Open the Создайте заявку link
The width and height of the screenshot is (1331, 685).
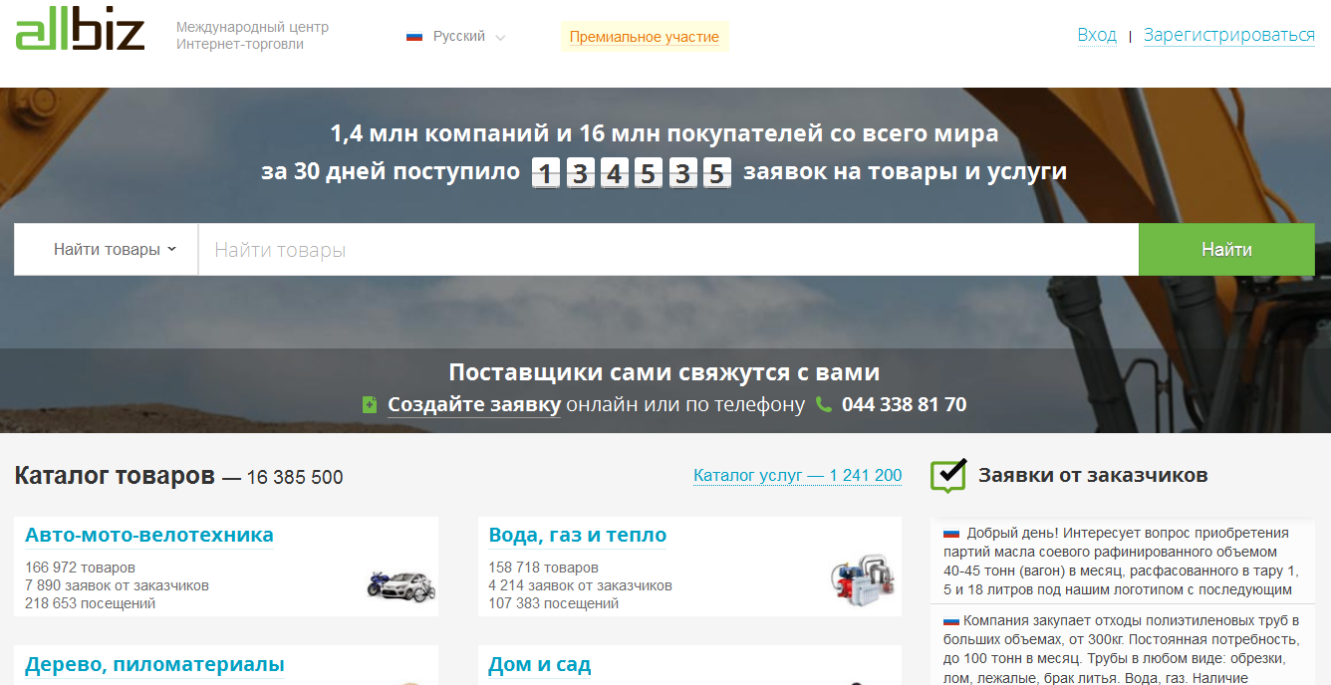(473, 405)
